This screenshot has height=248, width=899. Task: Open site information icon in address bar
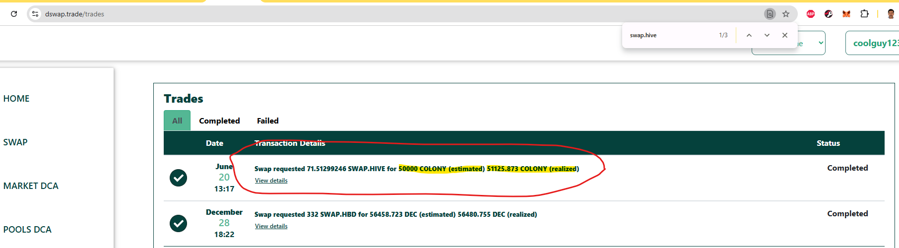(35, 14)
